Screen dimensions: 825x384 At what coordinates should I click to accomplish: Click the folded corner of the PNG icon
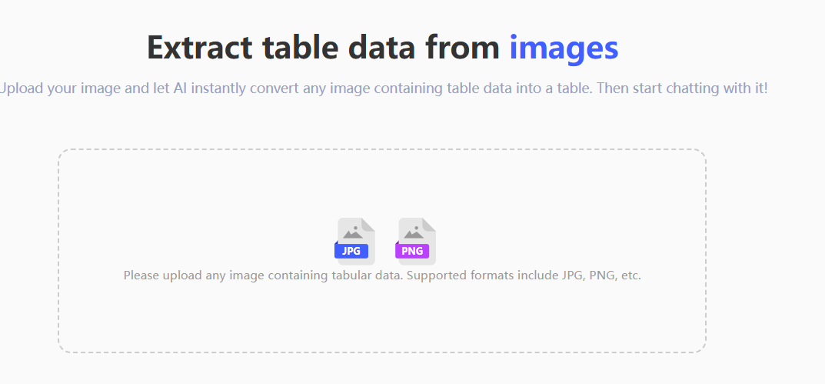point(429,225)
